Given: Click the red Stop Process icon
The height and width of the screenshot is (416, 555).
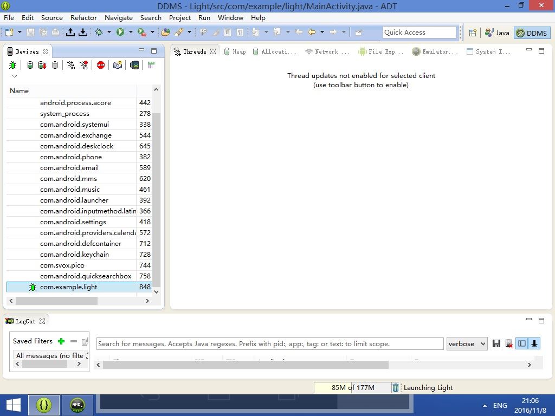Looking at the screenshot, I should coord(101,65).
